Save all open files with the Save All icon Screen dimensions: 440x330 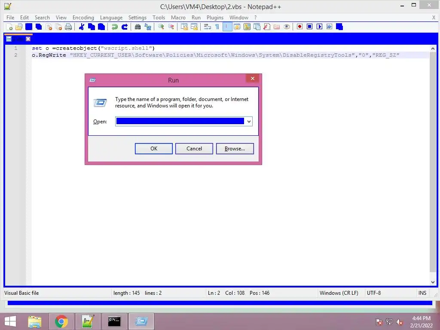(x=39, y=27)
